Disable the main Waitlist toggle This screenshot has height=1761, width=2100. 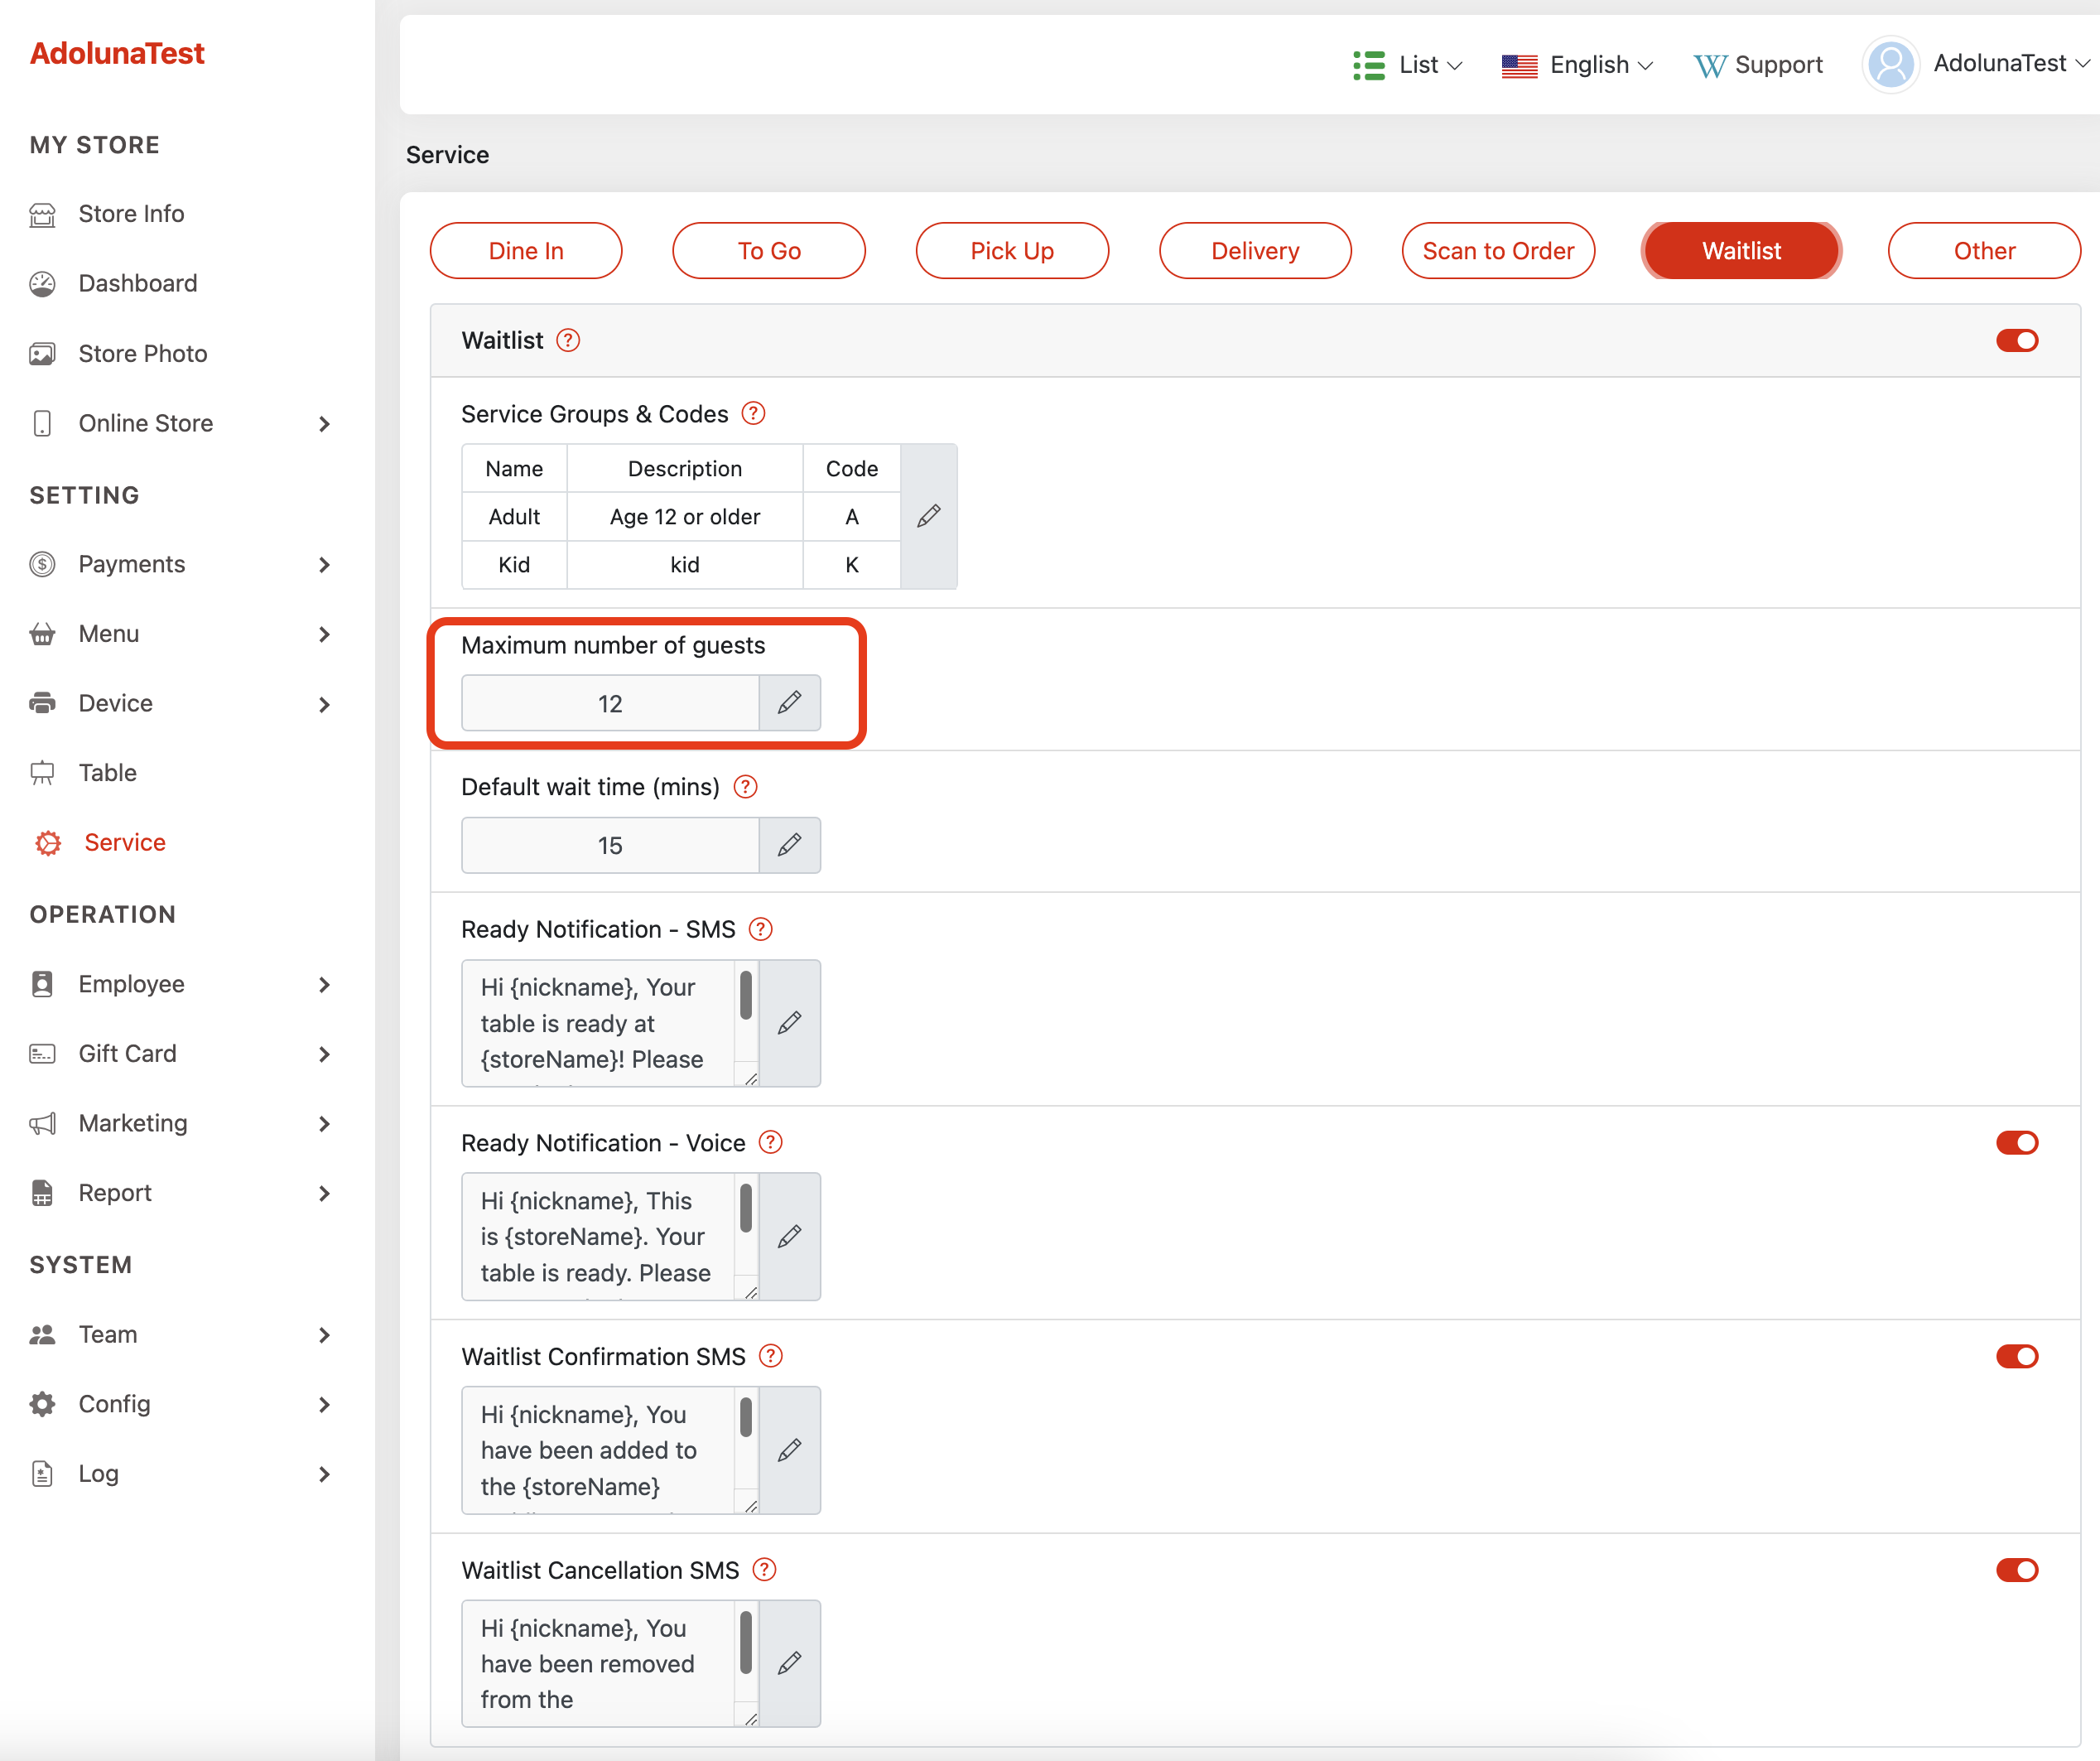pos(2016,340)
